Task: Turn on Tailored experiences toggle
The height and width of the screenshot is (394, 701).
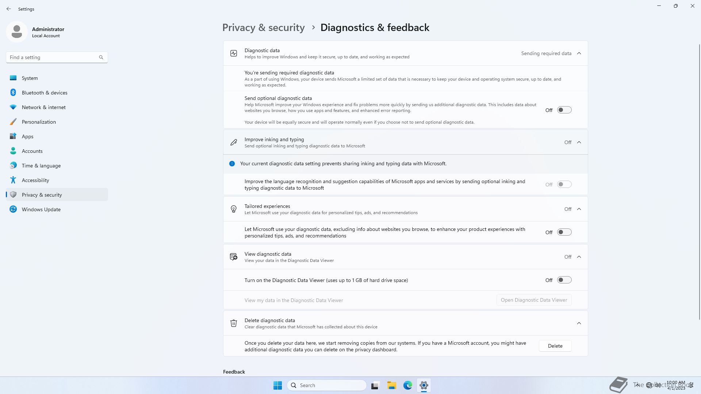Action: click(x=564, y=232)
